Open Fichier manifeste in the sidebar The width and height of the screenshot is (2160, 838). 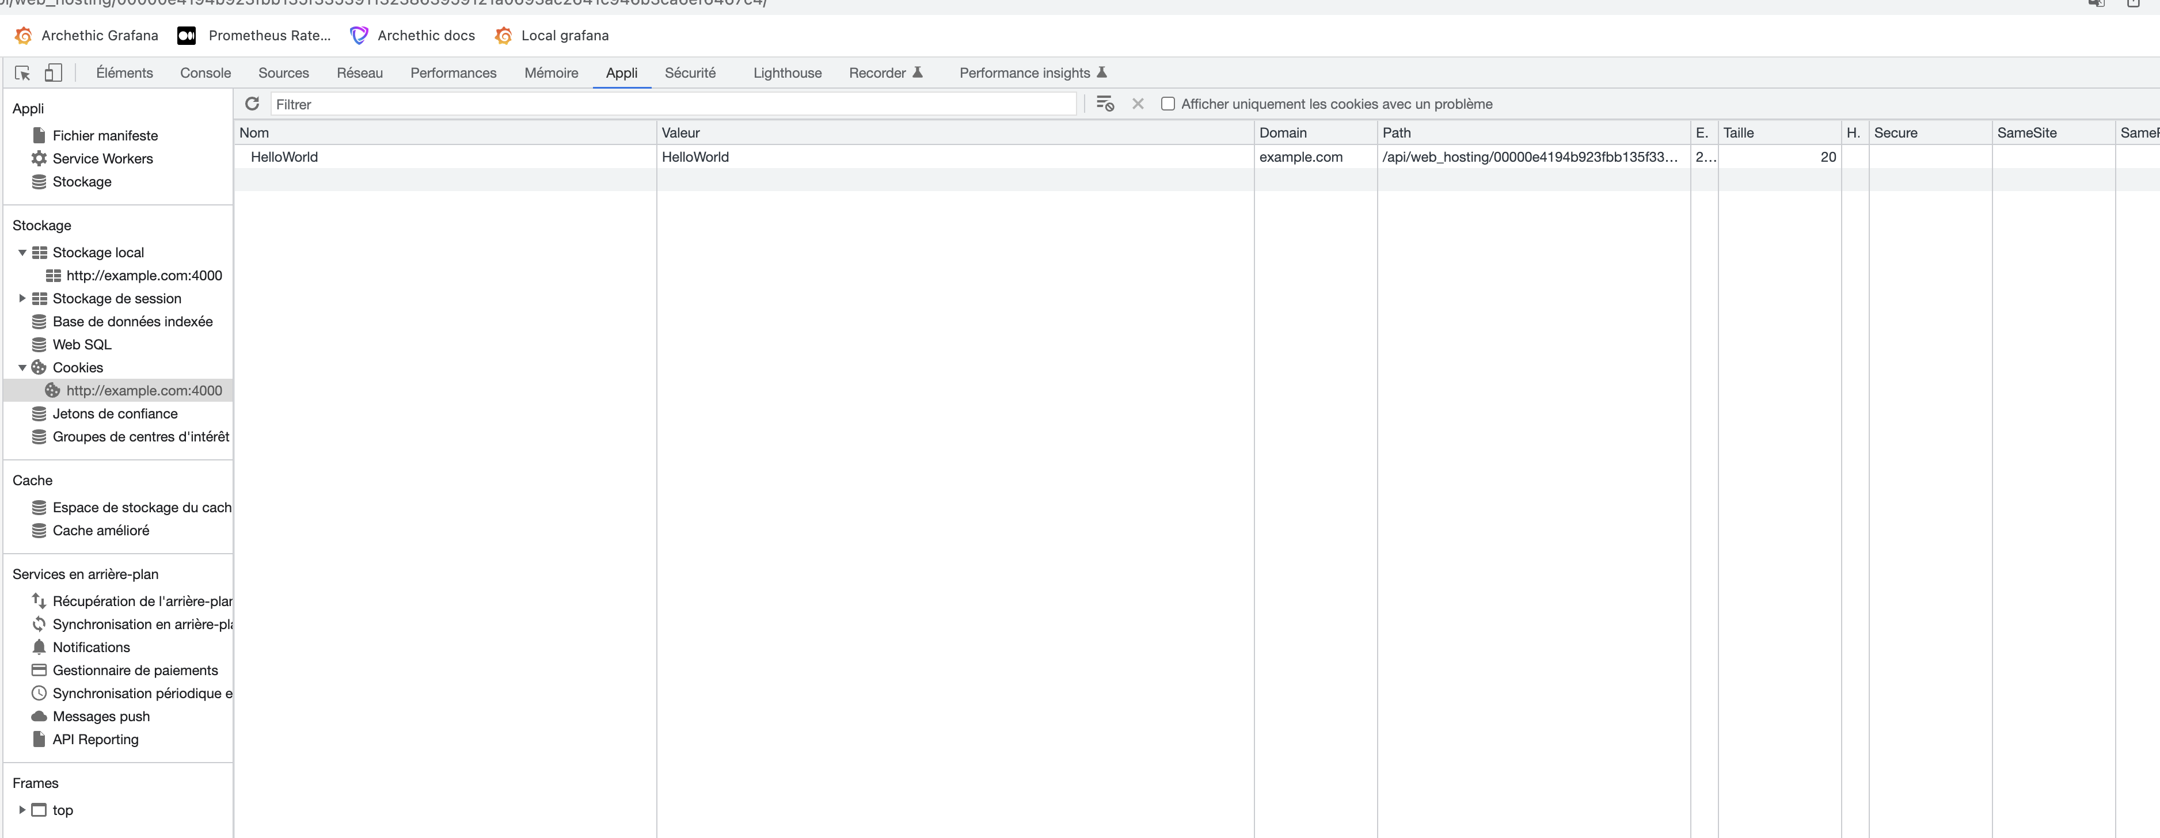click(x=105, y=135)
